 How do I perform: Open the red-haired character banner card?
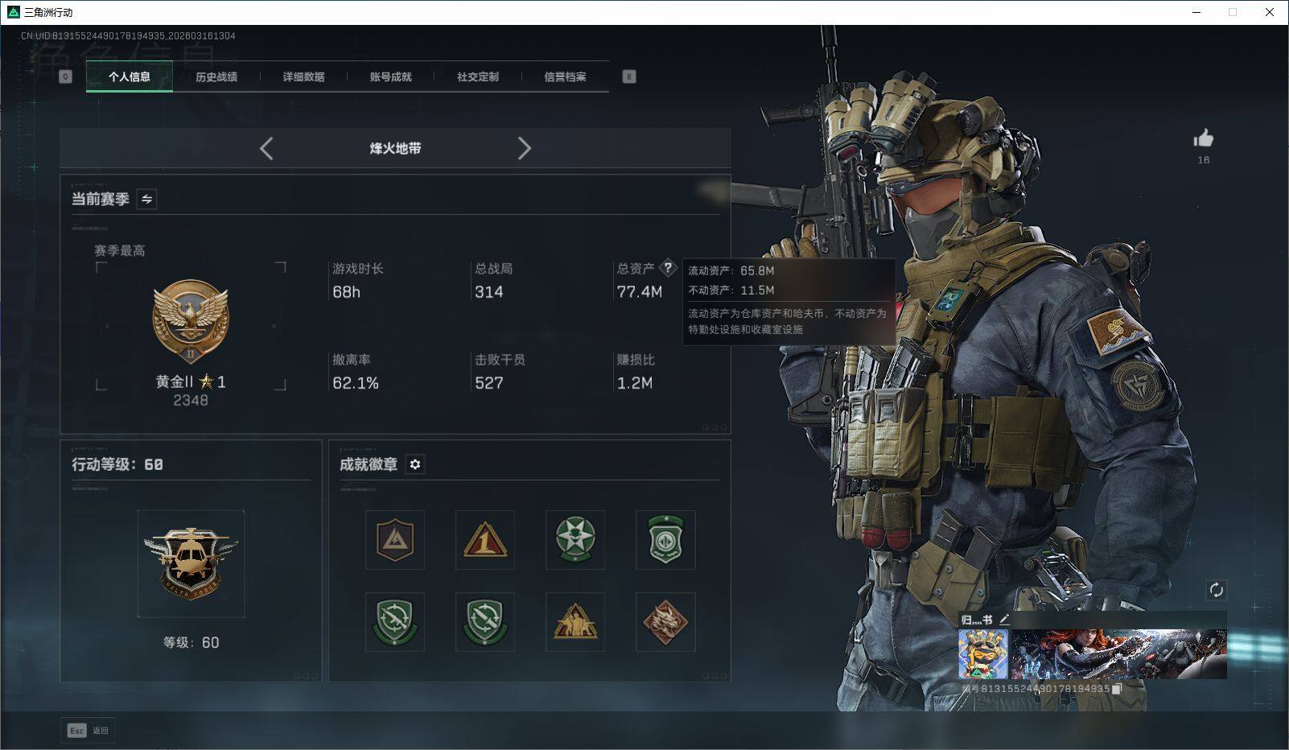click(x=1118, y=654)
